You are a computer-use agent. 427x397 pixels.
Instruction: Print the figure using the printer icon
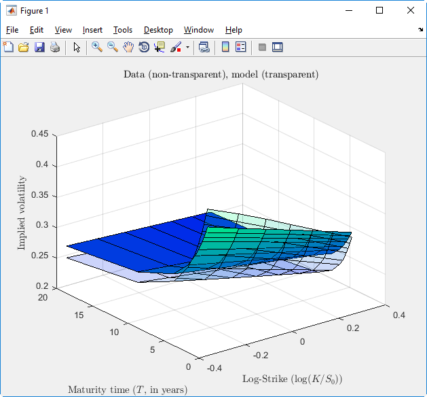pyautogui.click(x=55, y=47)
